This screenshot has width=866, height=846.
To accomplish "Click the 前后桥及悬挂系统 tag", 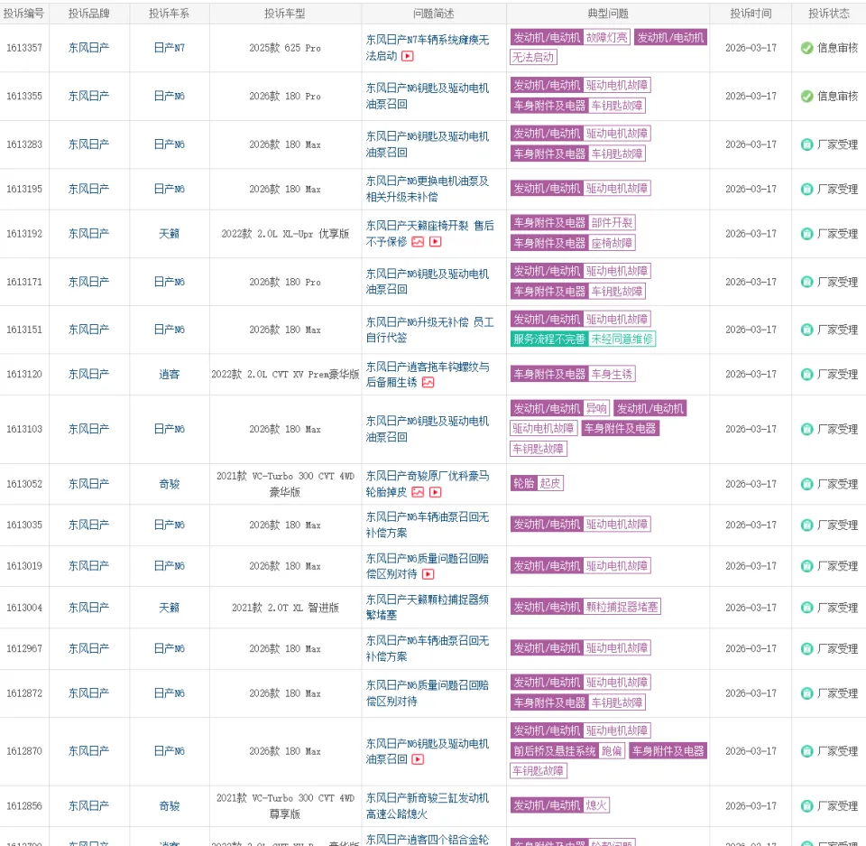I will tap(555, 751).
